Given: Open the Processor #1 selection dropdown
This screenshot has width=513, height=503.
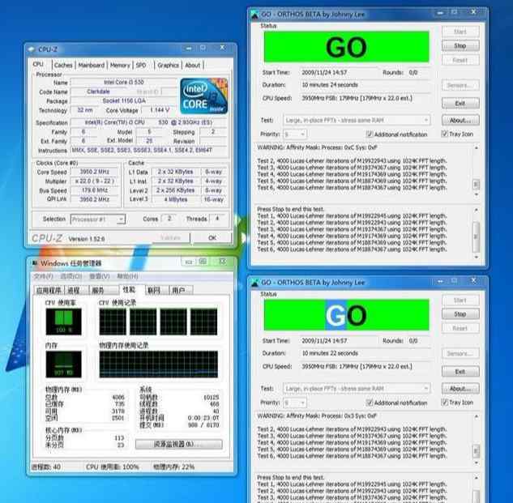Looking at the screenshot, I should pos(98,220).
